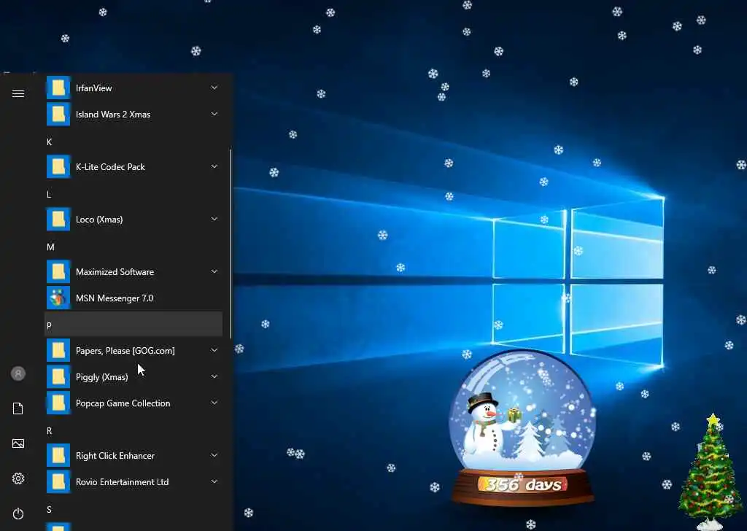Expand Piggly (Xmas) chevron
This screenshot has height=531, width=747.
[214, 376]
